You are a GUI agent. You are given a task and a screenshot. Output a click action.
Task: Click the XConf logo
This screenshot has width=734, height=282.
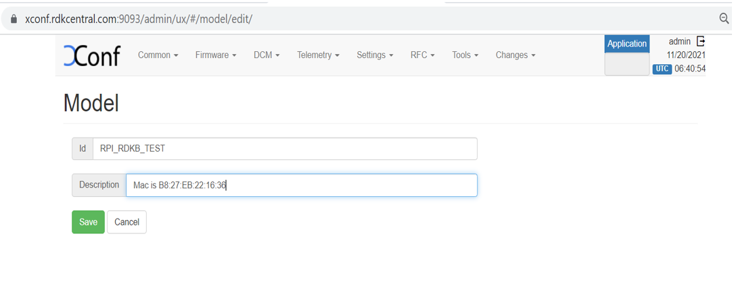point(91,55)
